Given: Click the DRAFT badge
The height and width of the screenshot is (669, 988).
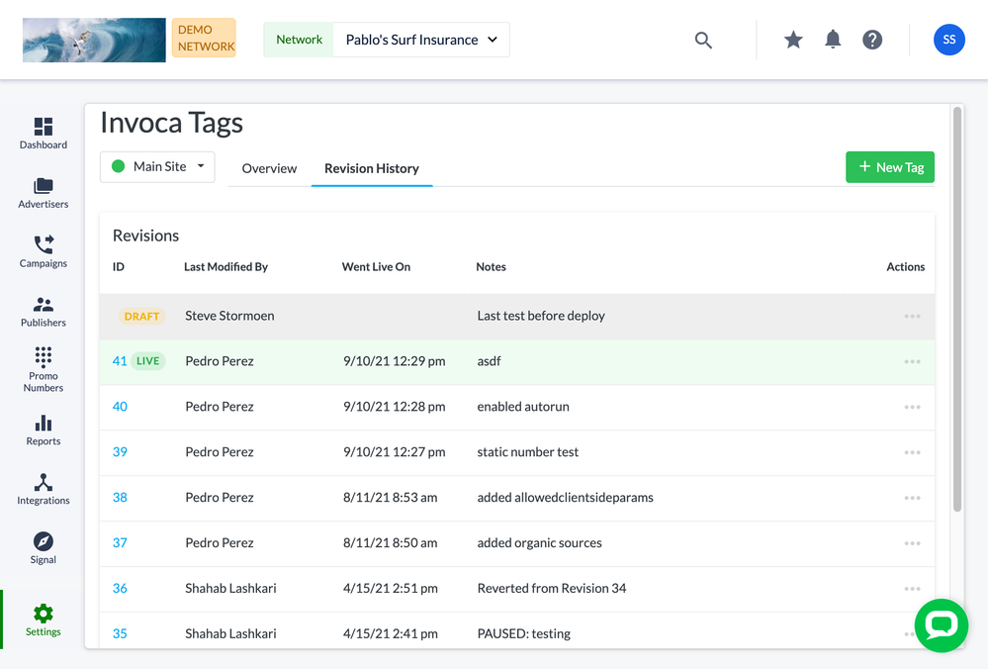Looking at the screenshot, I should [x=141, y=316].
